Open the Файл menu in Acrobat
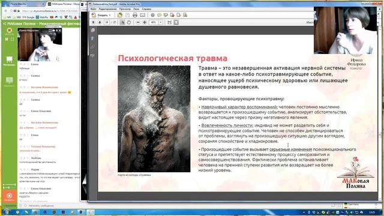The height and width of the screenshot is (216, 384). click(x=94, y=9)
